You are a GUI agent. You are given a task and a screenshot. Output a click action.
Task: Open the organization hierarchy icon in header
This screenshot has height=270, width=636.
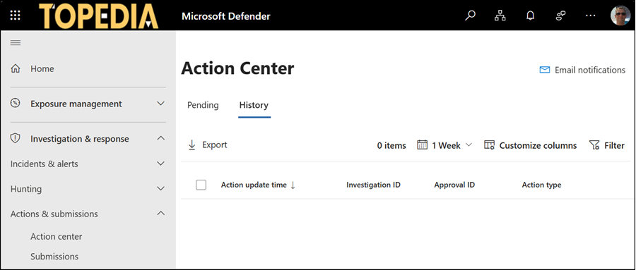(x=500, y=16)
